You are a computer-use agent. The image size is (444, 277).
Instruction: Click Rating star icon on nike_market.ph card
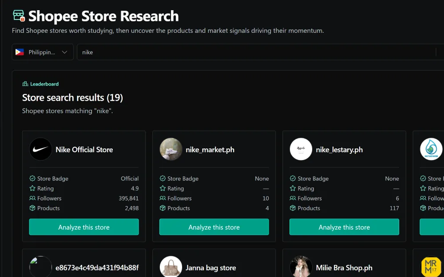(x=163, y=188)
